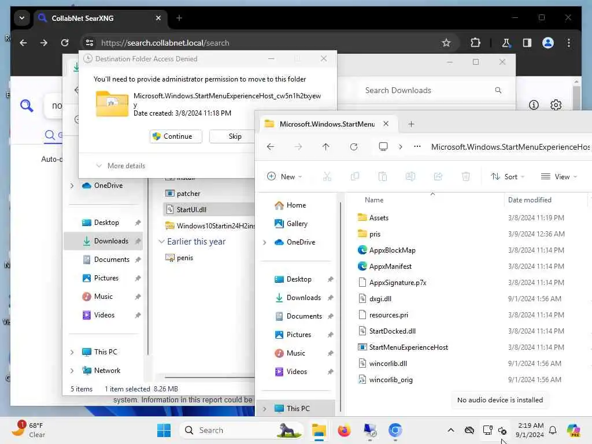Image resolution: width=592 pixels, height=444 pixels.
Task: Click the taskbar Search box
Action: [x=242, y=430]
